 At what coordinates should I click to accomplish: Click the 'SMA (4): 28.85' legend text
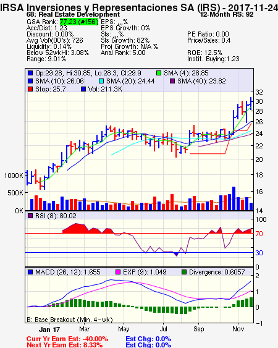pos(186,73)
